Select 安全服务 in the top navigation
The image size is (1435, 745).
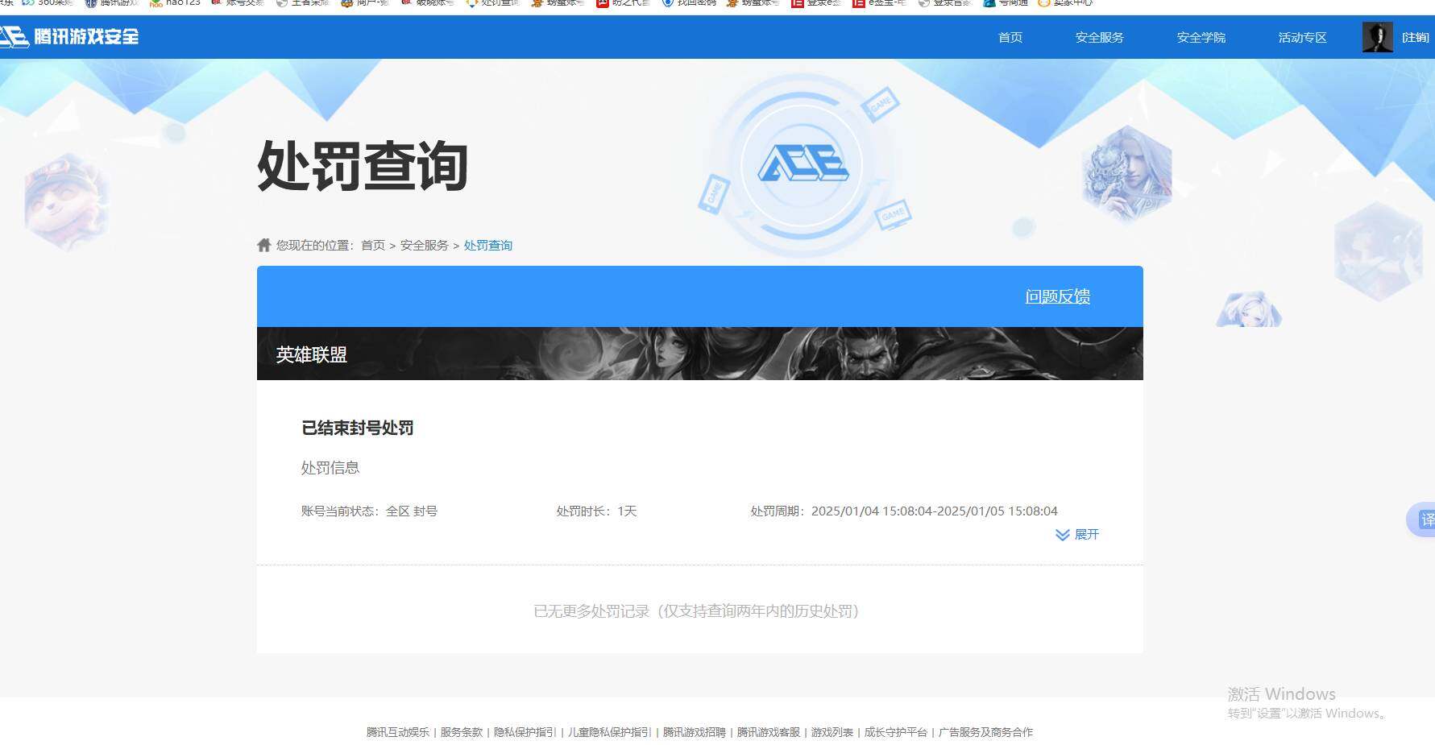pyautogui.click(x=1099, y=37)
